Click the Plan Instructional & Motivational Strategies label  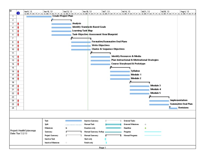(x=135, y=60)
